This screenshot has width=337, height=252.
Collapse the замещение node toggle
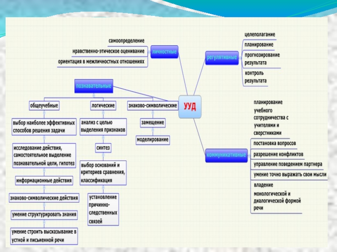click(153, 130)
